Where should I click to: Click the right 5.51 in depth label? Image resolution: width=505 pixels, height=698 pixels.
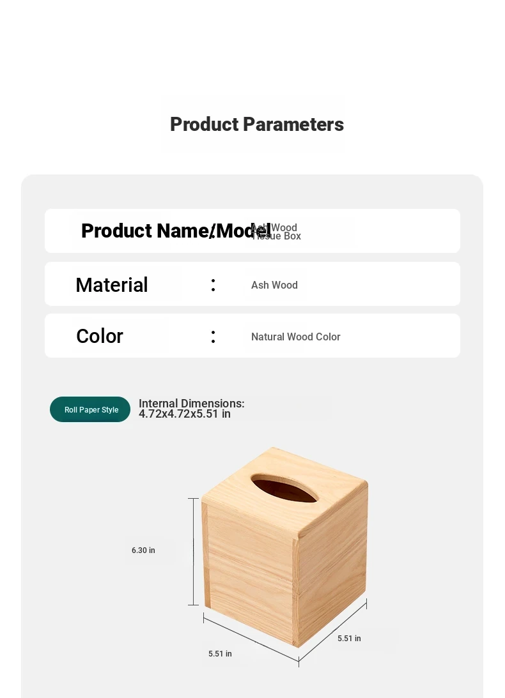pyautogui.click(x=349, y=639)
